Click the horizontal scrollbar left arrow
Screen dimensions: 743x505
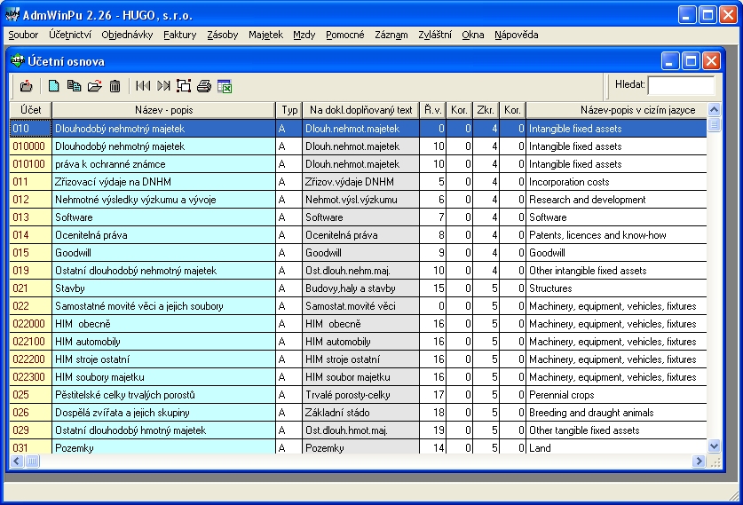click(17, 461)
